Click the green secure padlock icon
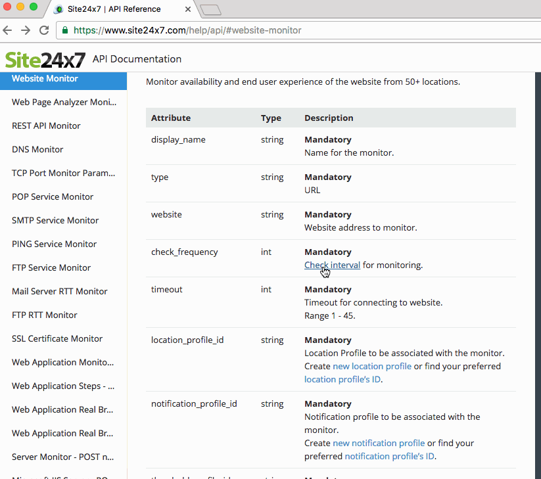This screenshot has height=479, width=541. click(65, 30)
